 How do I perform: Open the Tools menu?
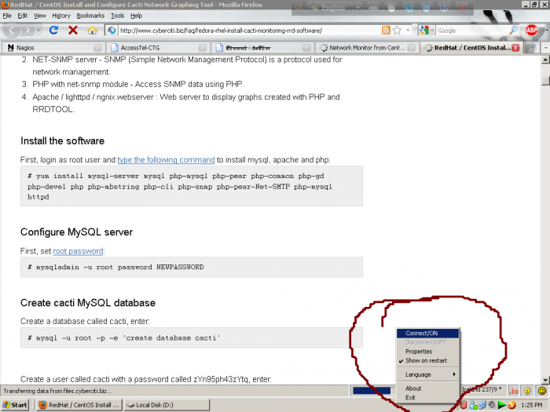point(117,16)
